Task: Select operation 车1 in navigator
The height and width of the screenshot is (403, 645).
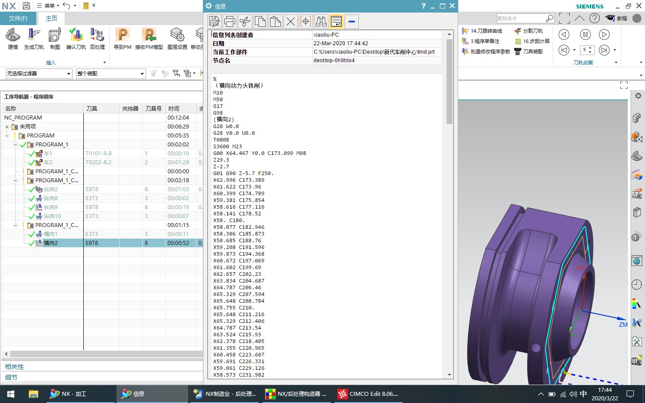Action: 48,154
